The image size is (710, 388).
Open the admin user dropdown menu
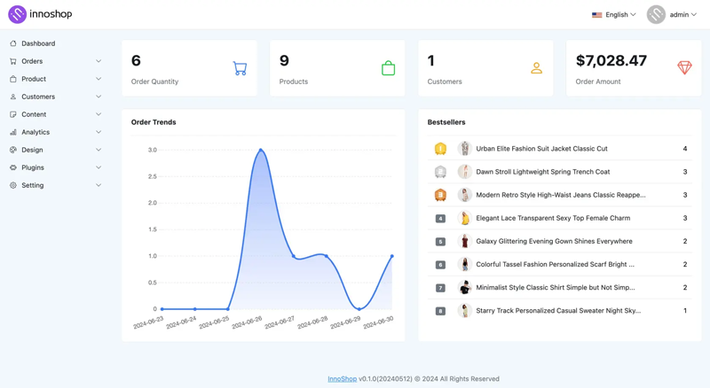click(x=682, y=14)
